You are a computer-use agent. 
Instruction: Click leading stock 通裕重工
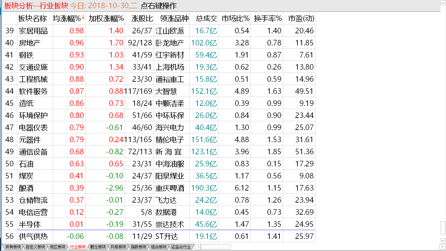point(170,79)
